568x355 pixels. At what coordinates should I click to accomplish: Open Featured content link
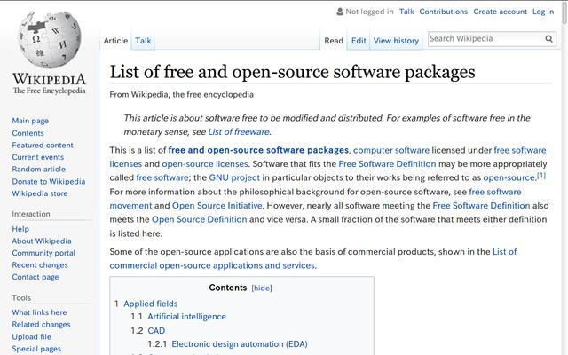[x=43, y=145]
